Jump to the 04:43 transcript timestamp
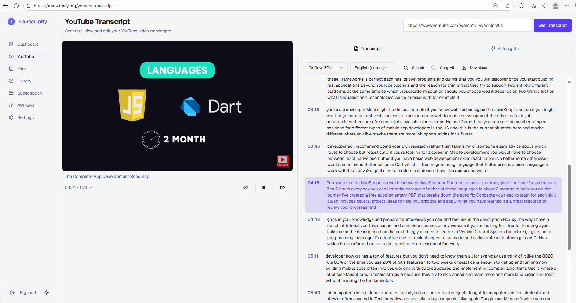The height and width of the screenshot is (303, 576). pos(314,219)
